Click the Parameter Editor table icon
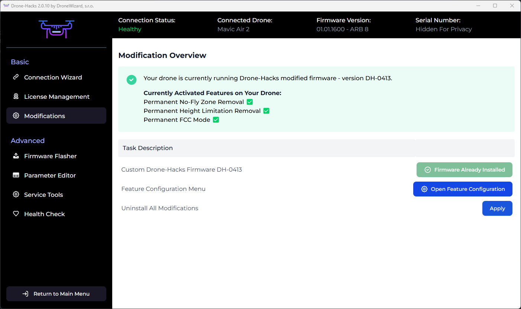This screenshot has width=521, height=309. 16,175
